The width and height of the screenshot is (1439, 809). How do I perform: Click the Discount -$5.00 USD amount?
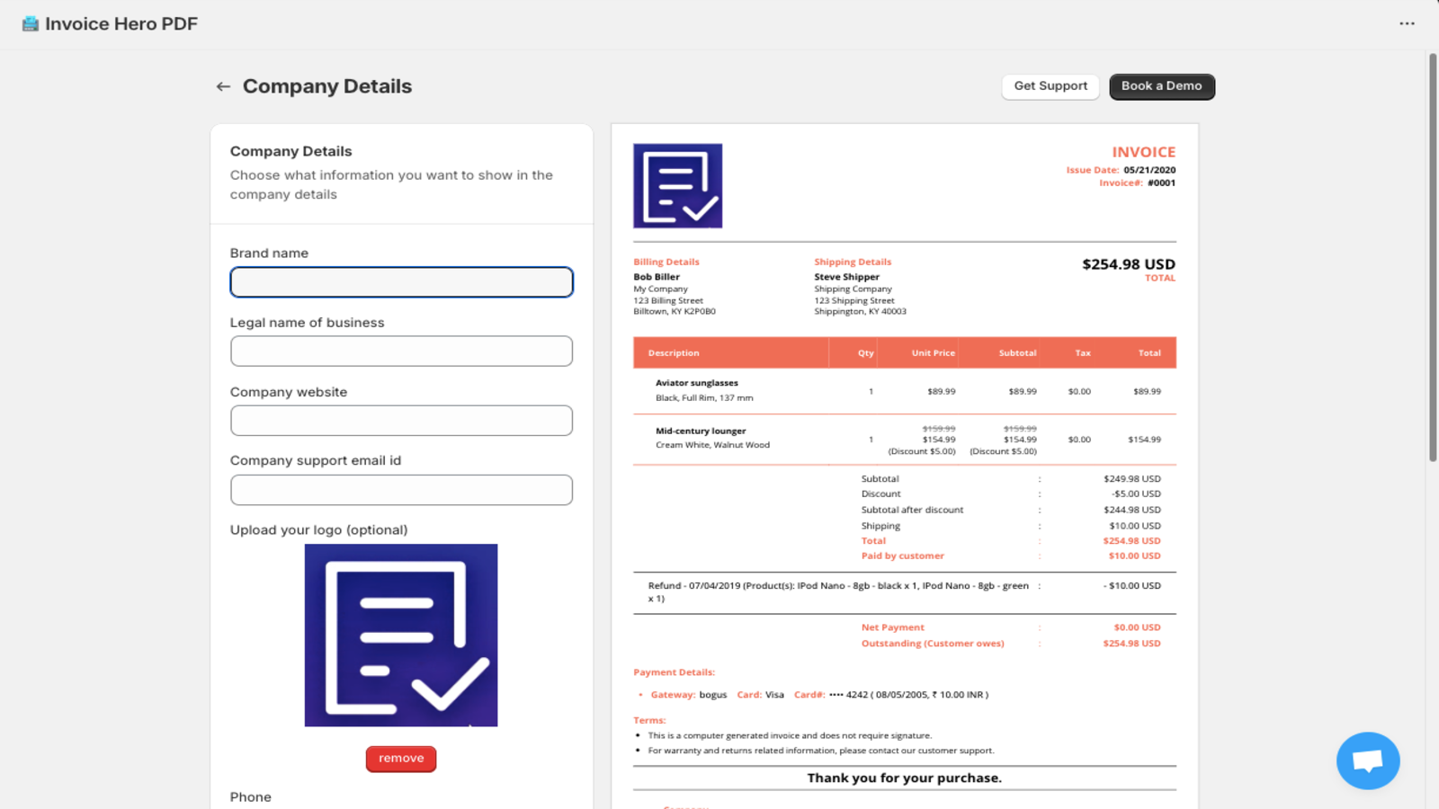[x=1136, y=494]
